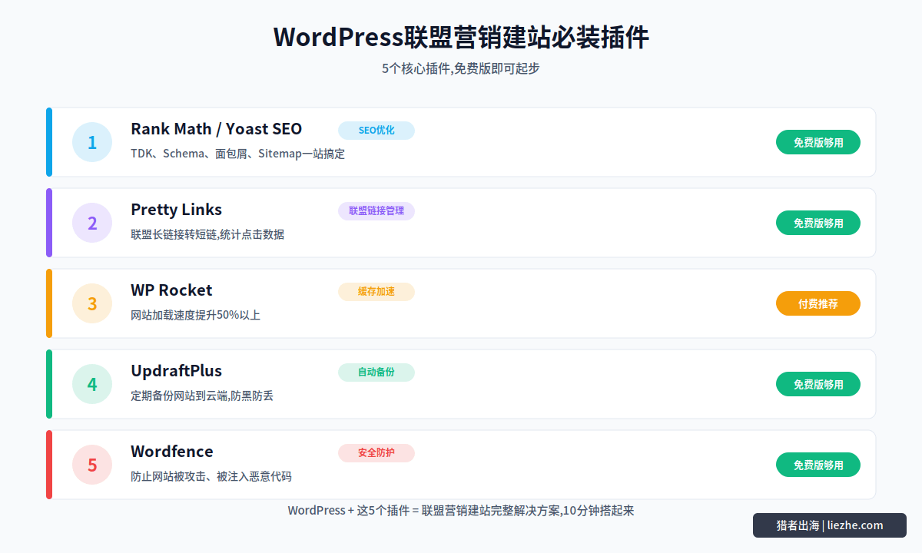Click the number 4 circle badge
The width and height of the screenshot is (922, 553).
pos(92,384)
